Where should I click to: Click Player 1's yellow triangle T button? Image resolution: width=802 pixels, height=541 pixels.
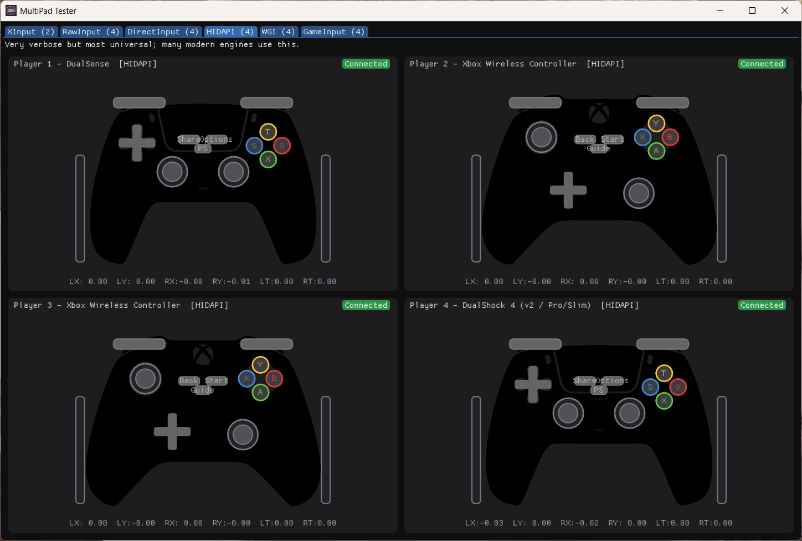(x=268, y=132)
